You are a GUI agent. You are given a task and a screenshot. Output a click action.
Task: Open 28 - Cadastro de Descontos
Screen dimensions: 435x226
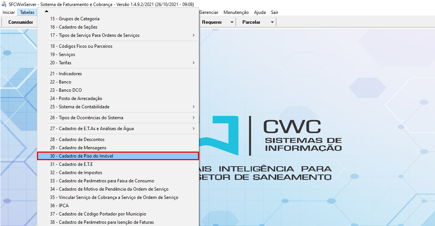(77, 140)
